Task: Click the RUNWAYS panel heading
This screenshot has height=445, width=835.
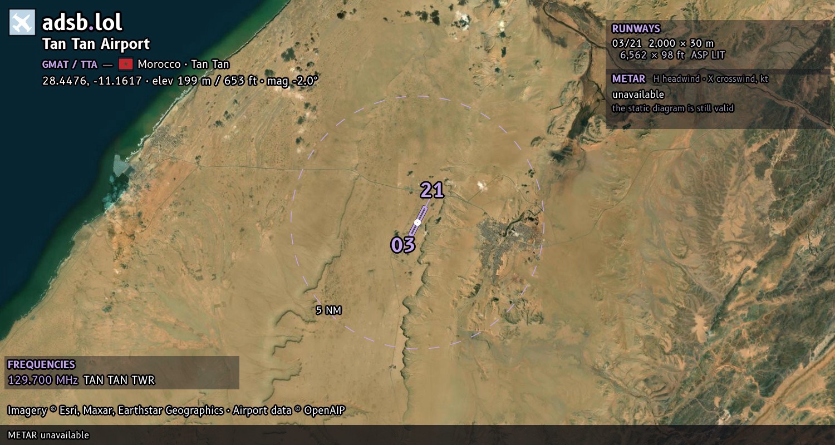Action: (636, 29)
